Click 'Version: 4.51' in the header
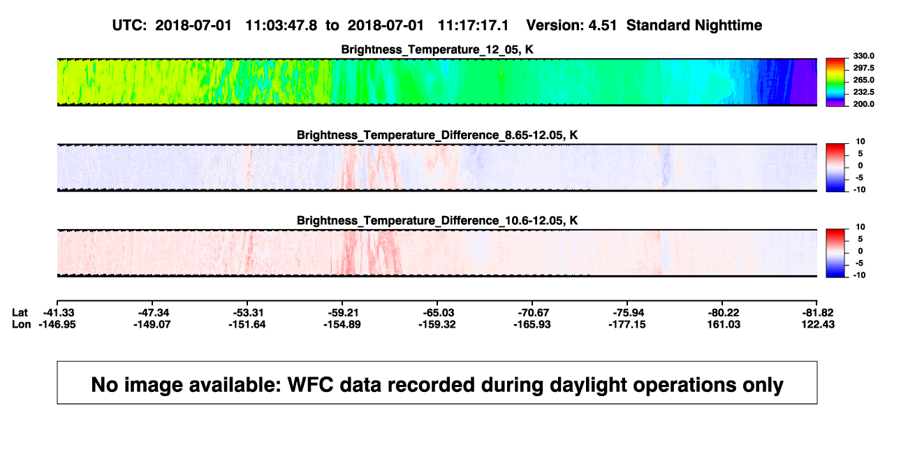 click(573, 25)
